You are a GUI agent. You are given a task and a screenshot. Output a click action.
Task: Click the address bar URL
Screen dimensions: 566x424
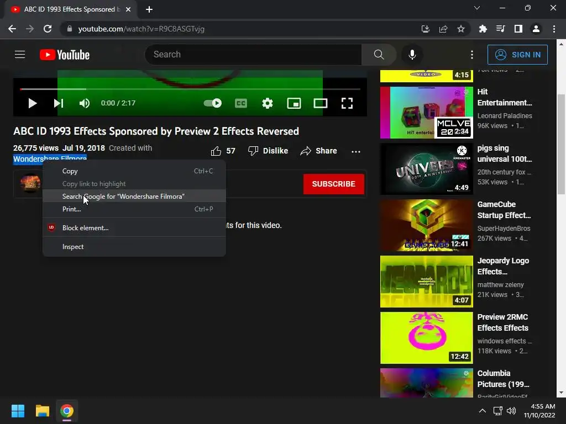pos(141,29)
